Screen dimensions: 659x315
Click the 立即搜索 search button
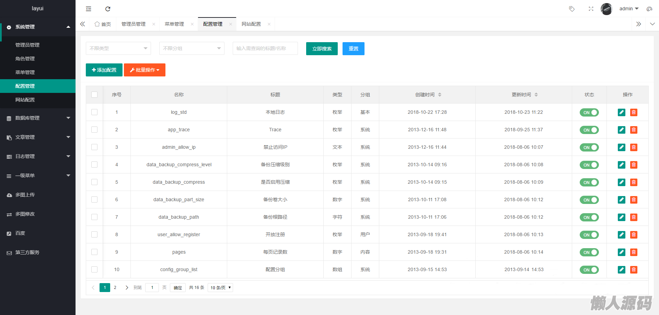coord(322,49)
